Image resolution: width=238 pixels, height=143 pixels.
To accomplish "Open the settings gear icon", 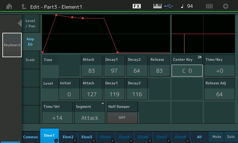I will (226, 6).
